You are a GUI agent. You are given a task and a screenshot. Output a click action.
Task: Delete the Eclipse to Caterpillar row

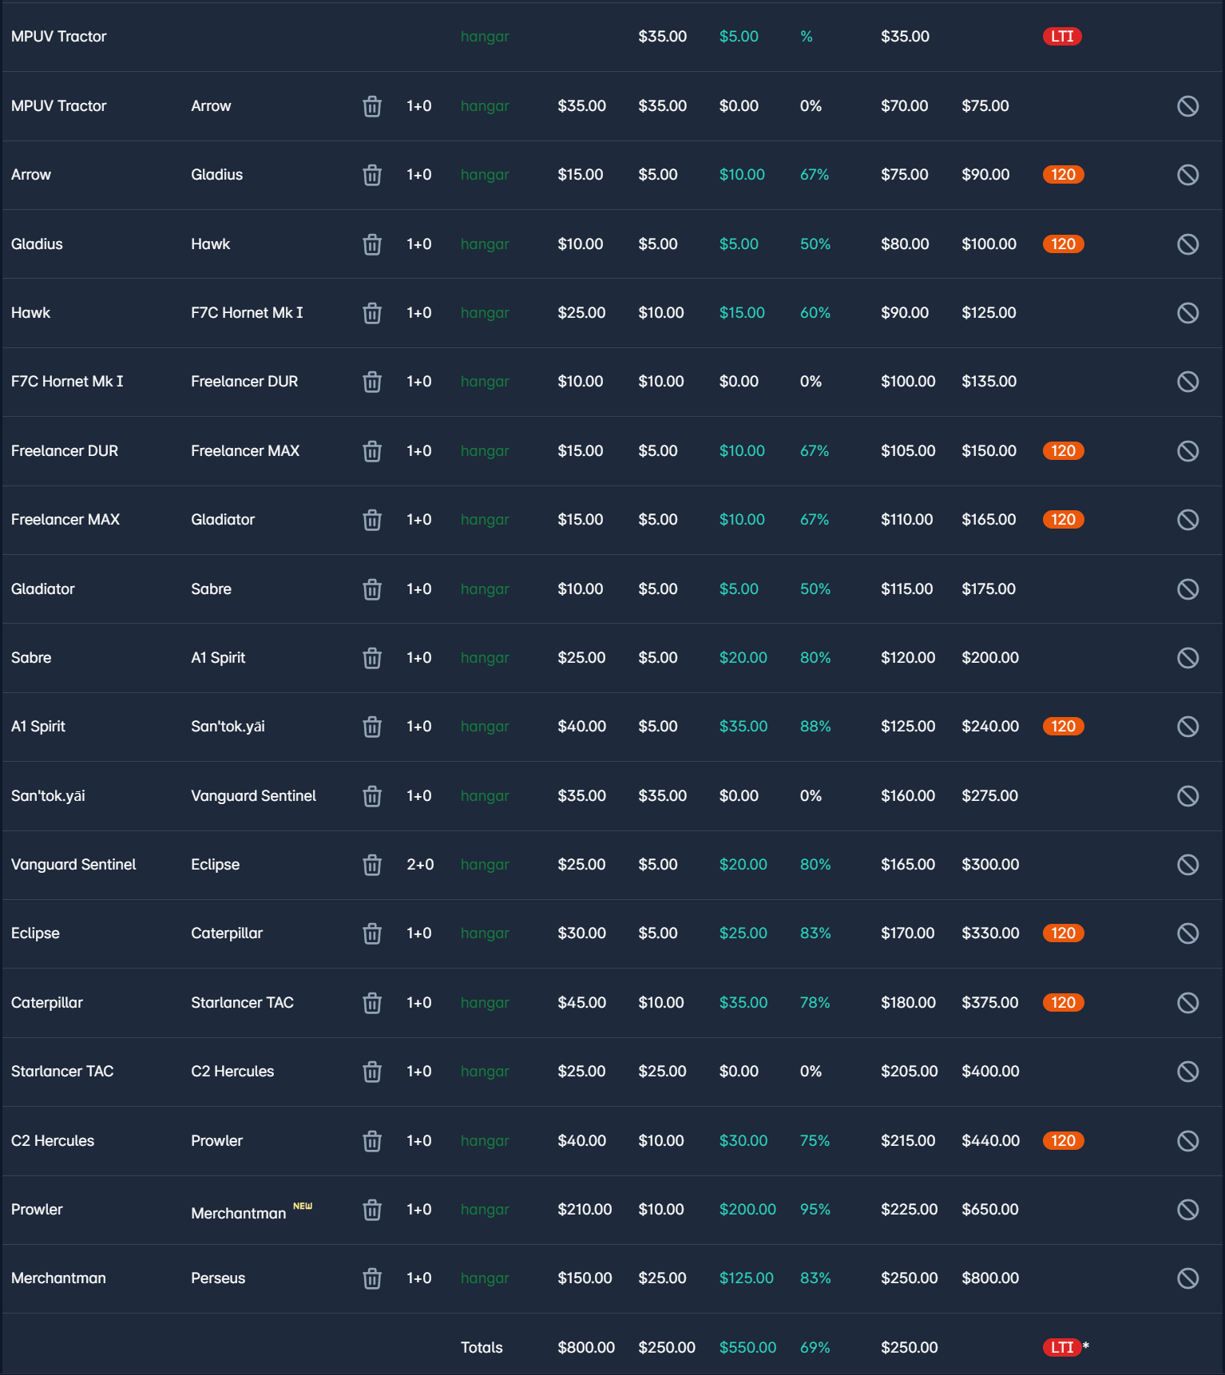pos(372,933)
